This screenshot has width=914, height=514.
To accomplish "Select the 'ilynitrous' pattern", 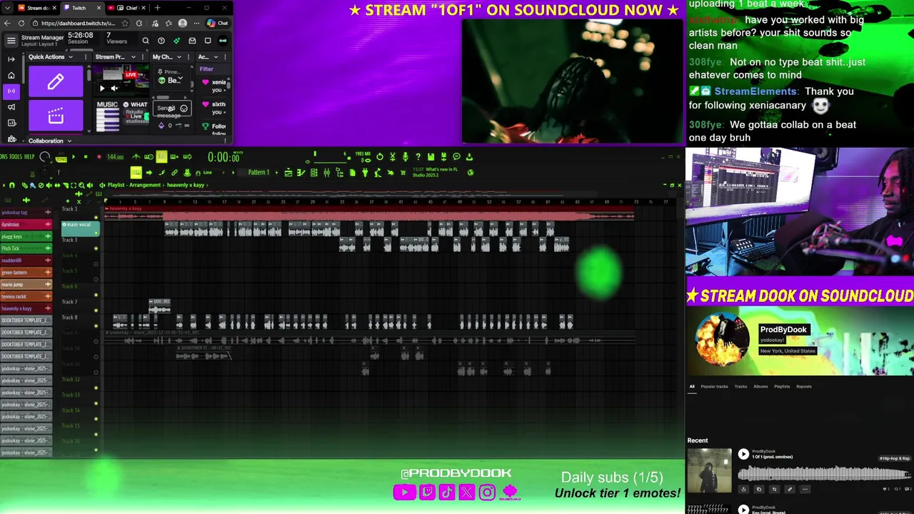I will 26,224.
